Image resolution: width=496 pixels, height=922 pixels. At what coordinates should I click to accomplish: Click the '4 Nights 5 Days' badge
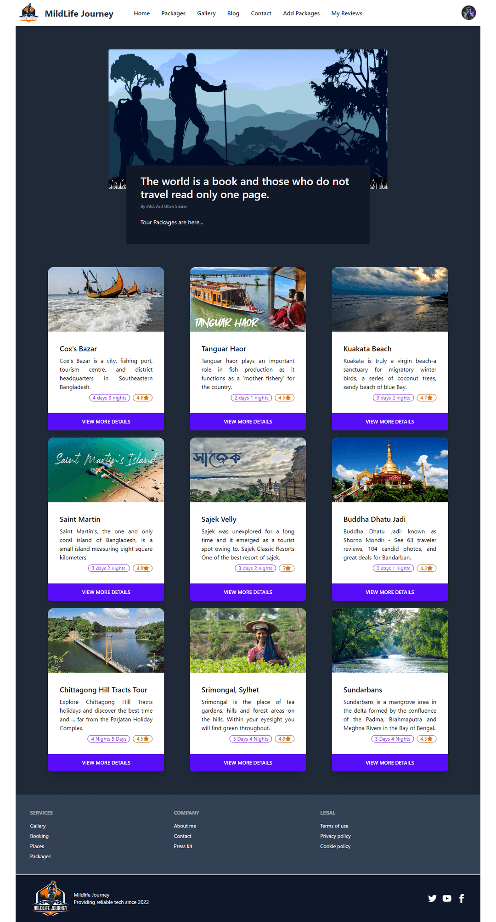coord(109,739)
